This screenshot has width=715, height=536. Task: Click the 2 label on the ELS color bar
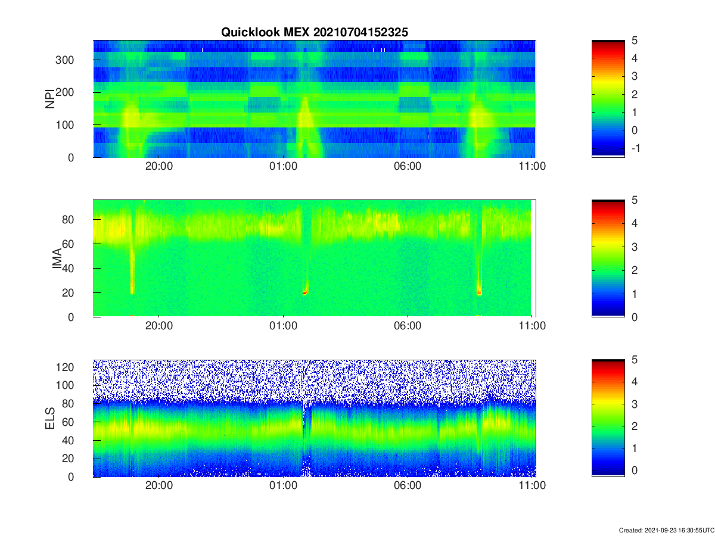click(635, 426)
